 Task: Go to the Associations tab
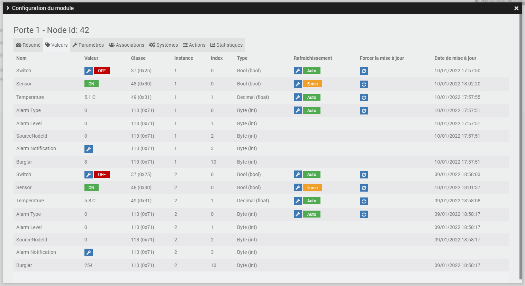[126, 45]
